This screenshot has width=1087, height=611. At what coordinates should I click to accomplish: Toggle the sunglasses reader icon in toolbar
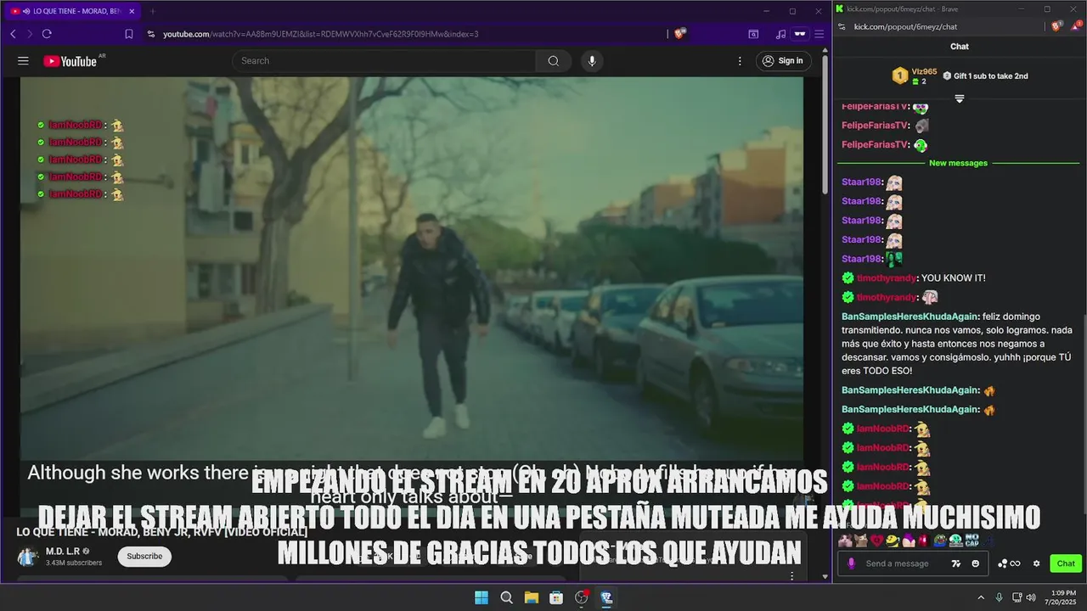(799, 34)
